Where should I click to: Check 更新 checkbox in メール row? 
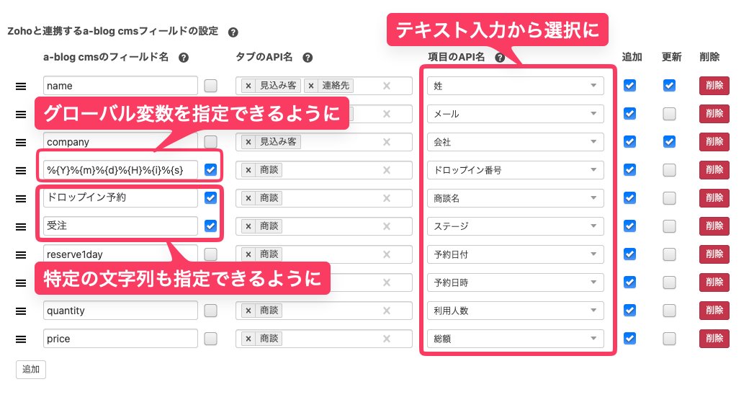pos(669,114)
